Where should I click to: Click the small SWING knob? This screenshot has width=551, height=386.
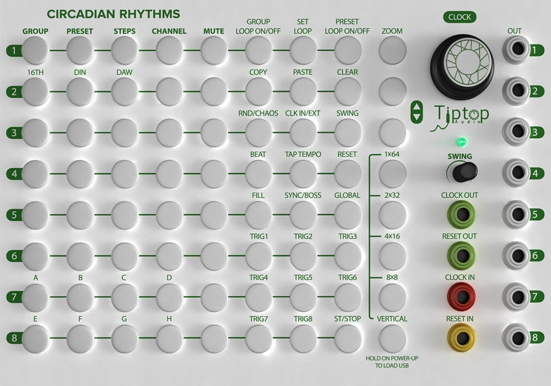[x=464, y=172]
